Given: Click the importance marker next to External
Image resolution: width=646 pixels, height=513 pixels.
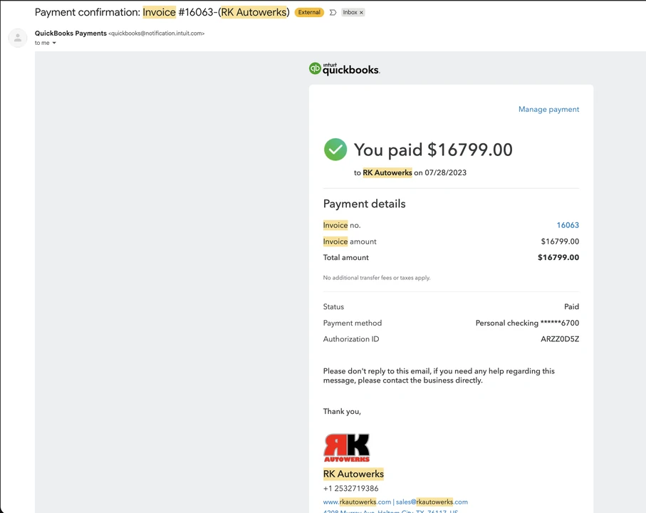Looking at the screenshot, I should point(333,12).
